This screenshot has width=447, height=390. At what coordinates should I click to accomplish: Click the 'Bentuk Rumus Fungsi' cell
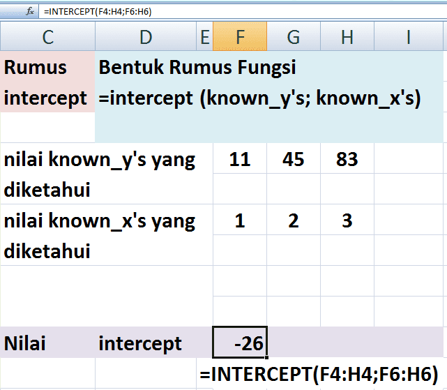click(x=269, y=97)
